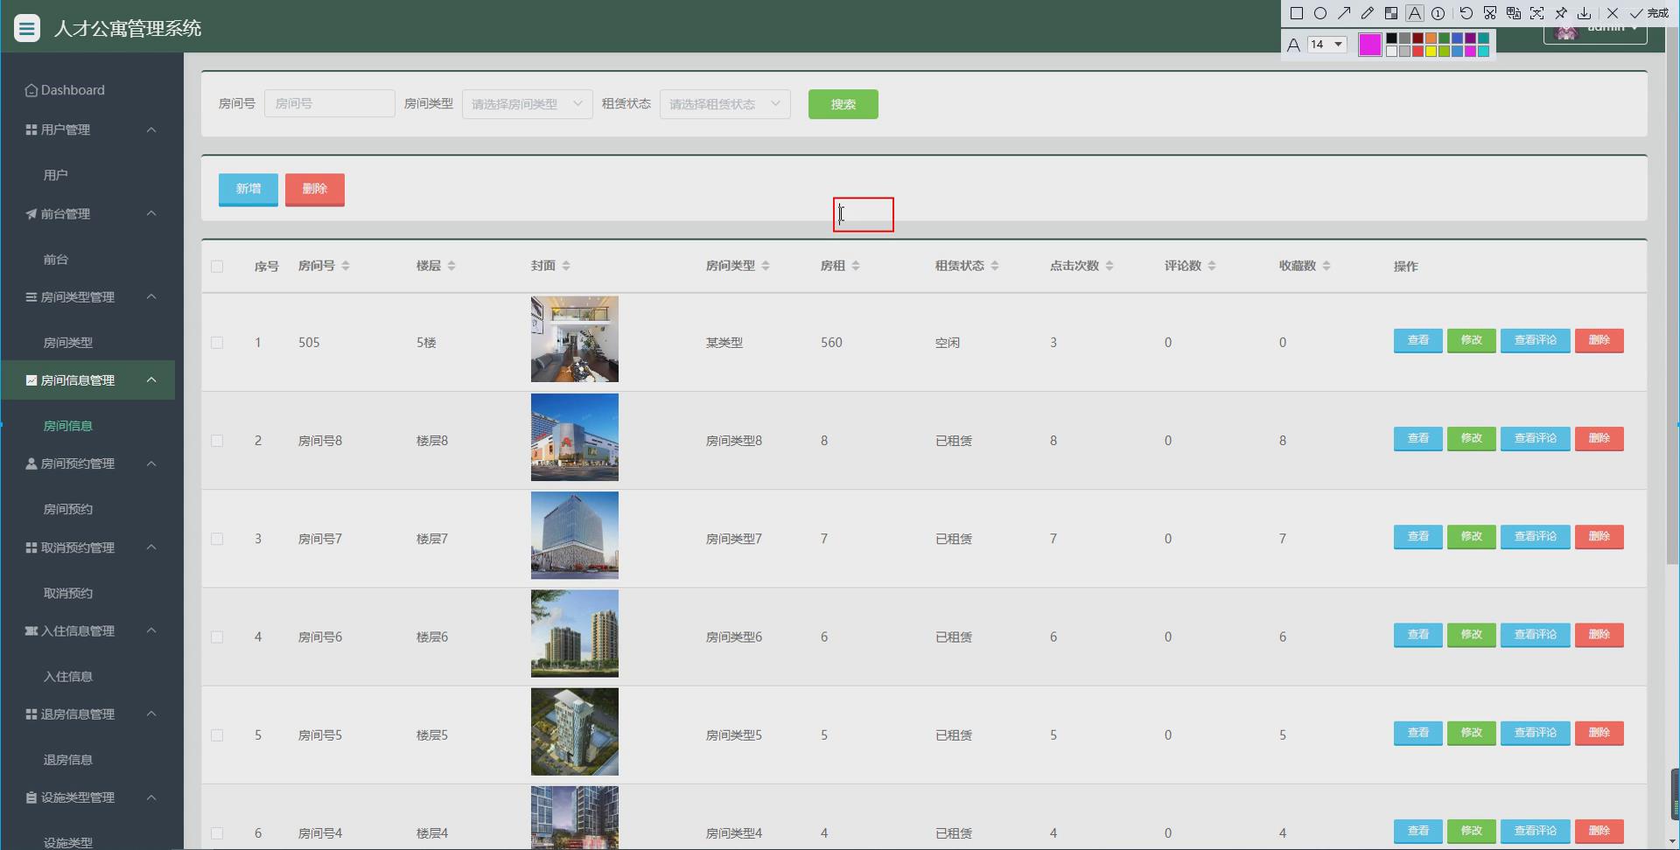Save the screenshot with download icon
Image resolution: width=1680 pixels, height=850 pixels.
point(1585,13)
